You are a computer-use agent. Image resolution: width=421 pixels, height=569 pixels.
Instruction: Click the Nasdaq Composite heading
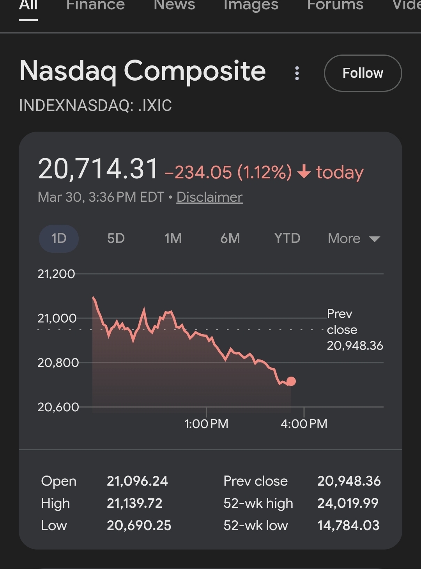(x=143, y=71)
